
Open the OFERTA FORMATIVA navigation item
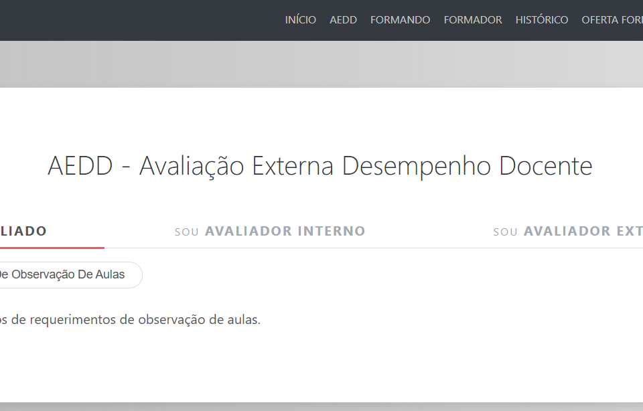pyautogui.click(x=612, y=20)
